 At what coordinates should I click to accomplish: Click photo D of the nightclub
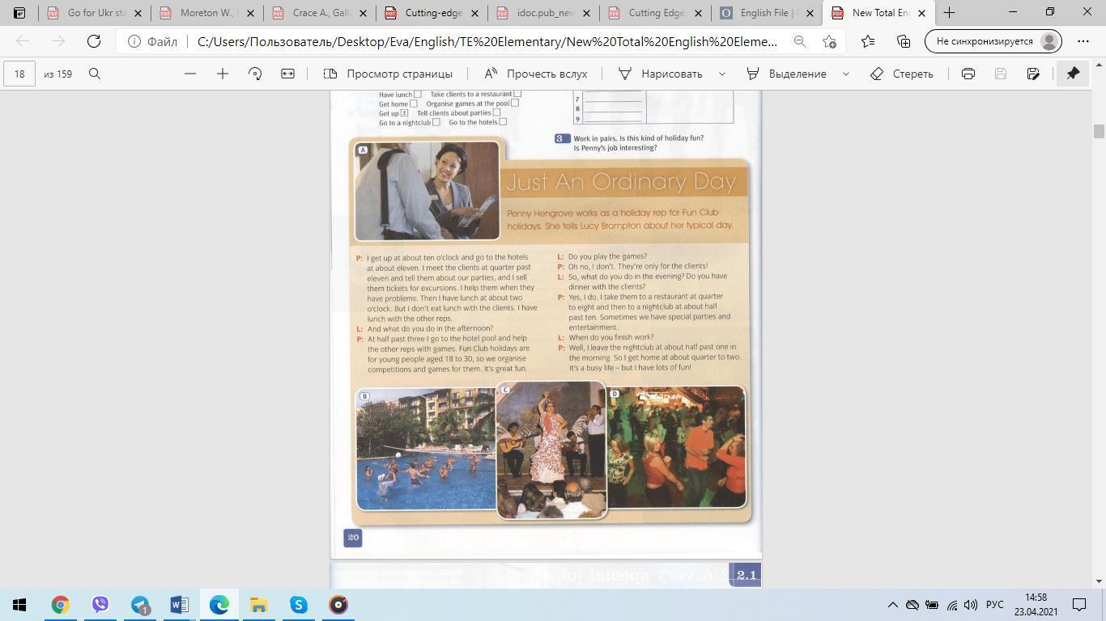[676, 446]
